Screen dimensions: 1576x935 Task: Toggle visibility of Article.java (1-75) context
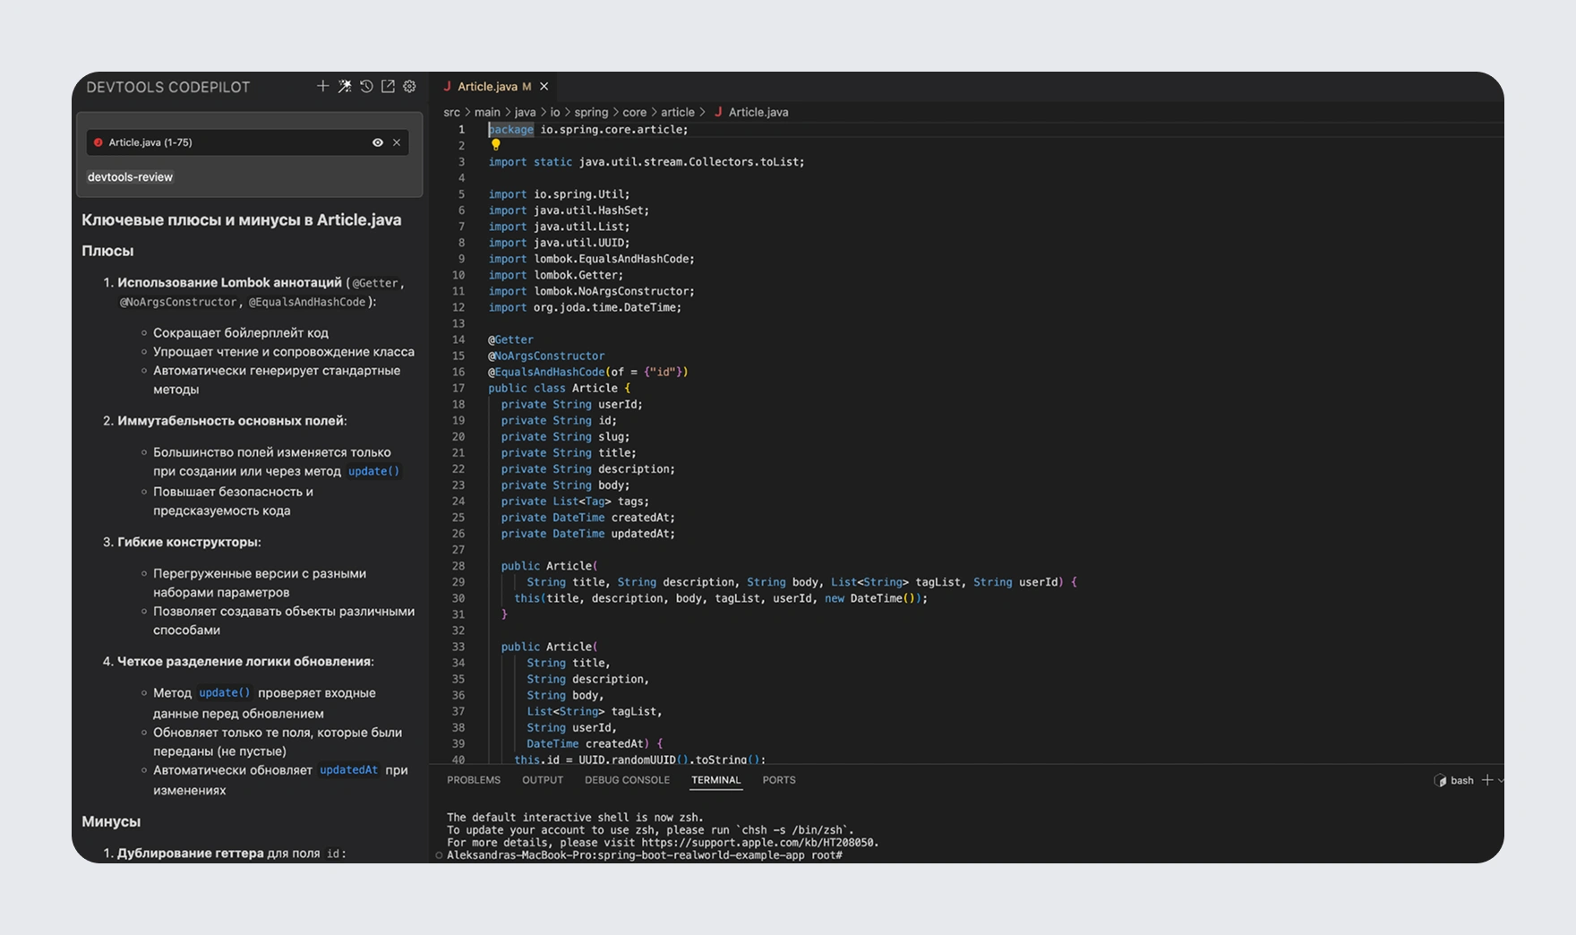pyautogui.click(x=378, y=142)
